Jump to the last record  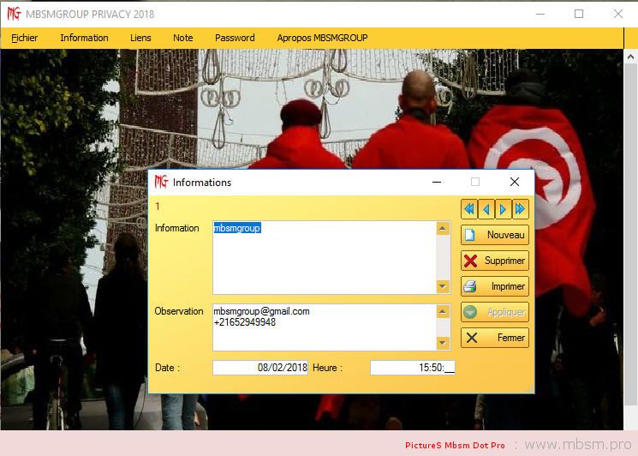[x=520, y=209]
